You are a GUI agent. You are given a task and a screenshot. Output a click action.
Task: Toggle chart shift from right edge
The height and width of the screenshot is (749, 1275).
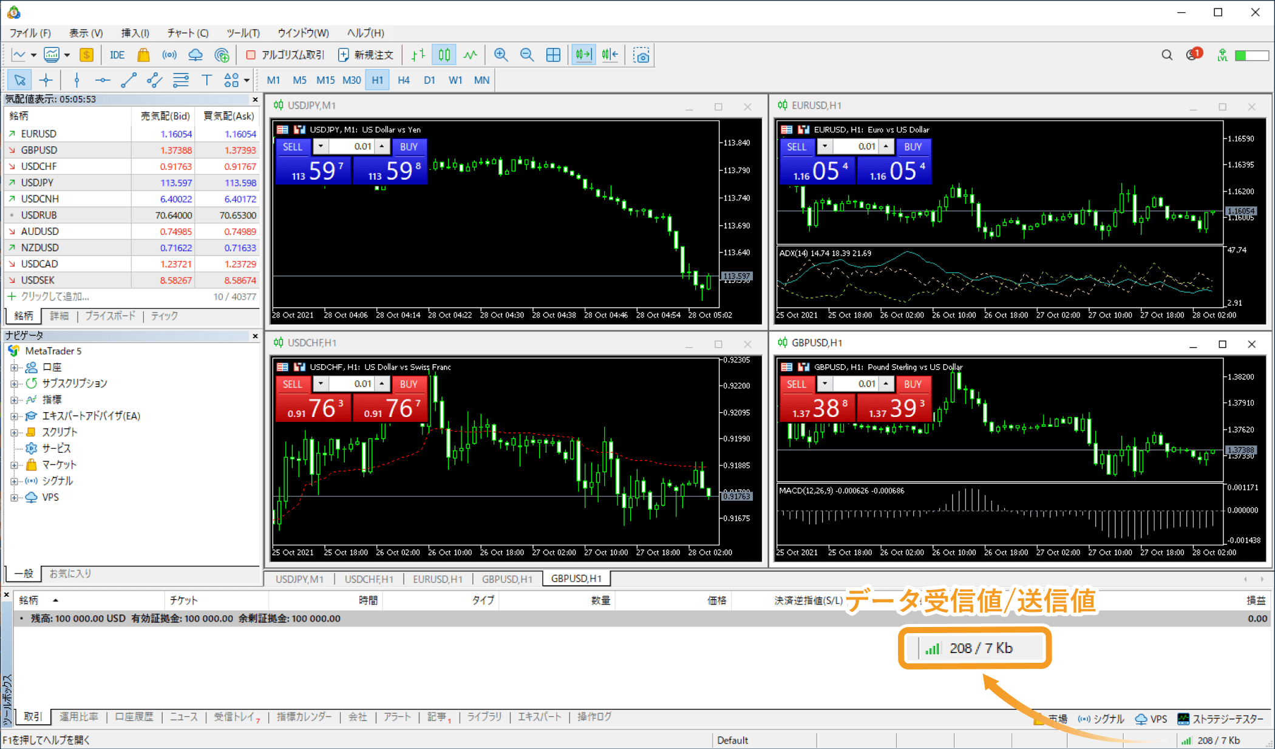610,55
